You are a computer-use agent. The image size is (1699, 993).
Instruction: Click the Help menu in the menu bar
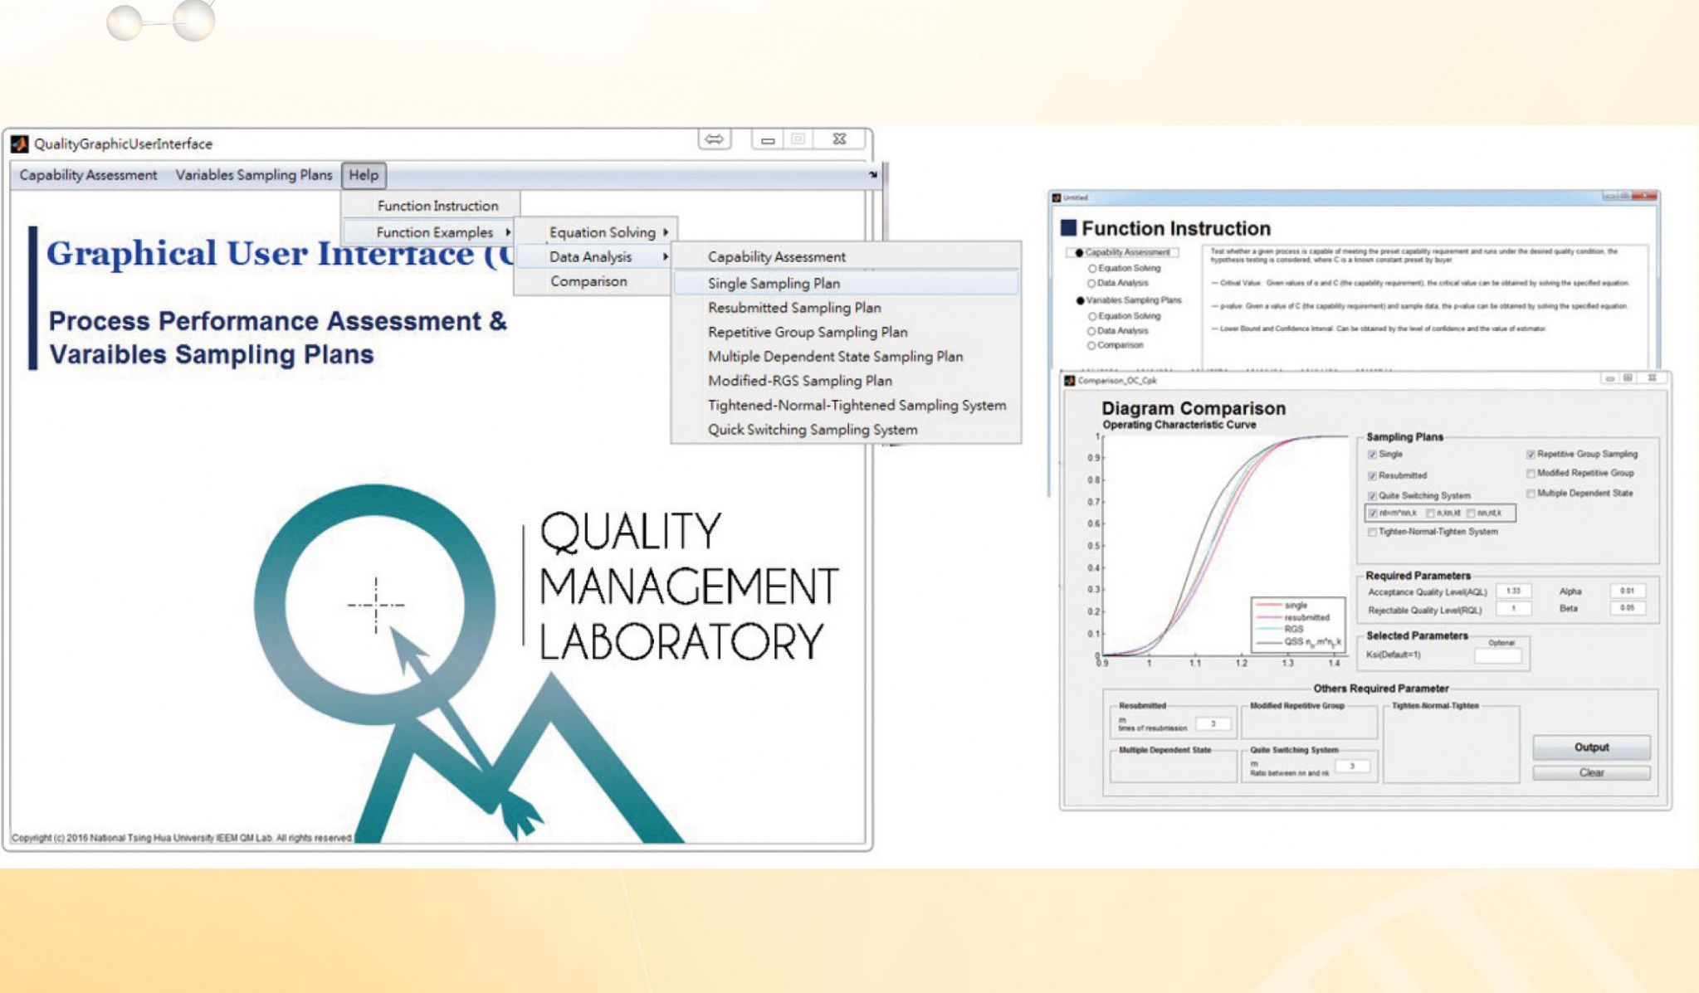(x=364, y=175)
